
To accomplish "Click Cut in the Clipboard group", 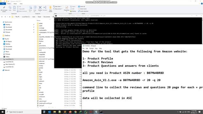I will pos(19,6).
